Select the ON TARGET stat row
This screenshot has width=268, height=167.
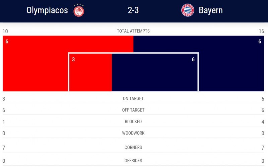(x=133, y=99)
